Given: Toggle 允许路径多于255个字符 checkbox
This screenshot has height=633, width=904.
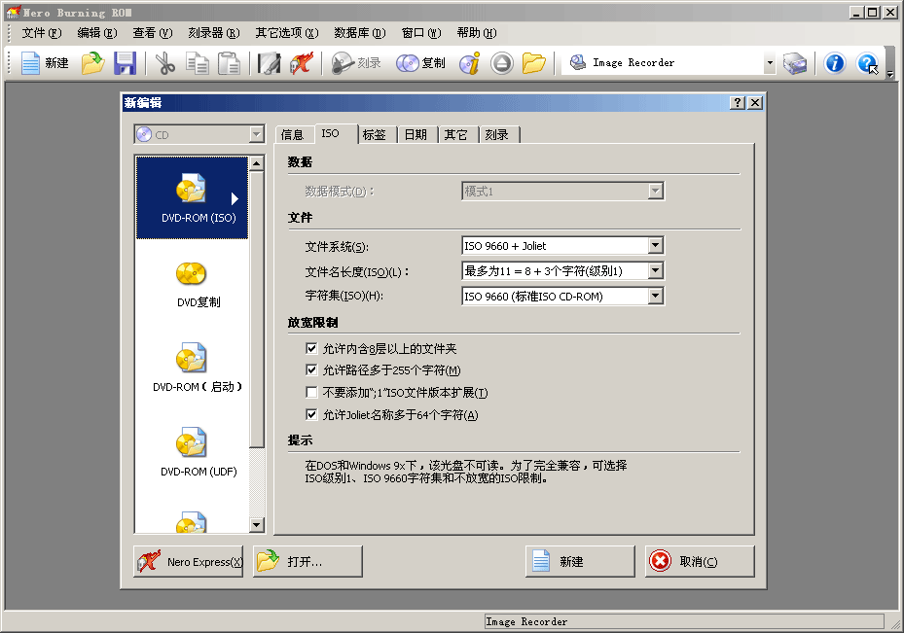Looking at the screenshot, I should click(311, 369).
